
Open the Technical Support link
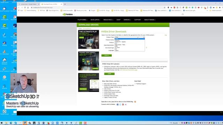[141, 84]
